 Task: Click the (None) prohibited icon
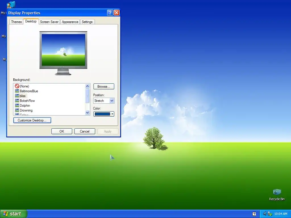[17, 86]
